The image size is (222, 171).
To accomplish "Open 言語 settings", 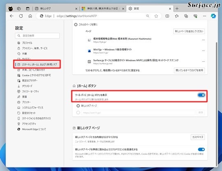I will (x=24, y=97).
